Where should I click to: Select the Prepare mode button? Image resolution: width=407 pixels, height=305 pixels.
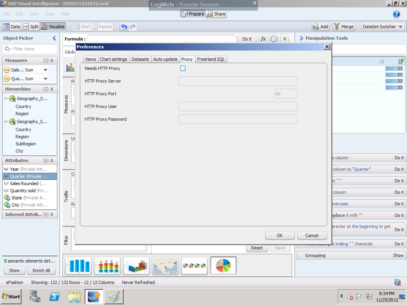click(x=193, y=14)
